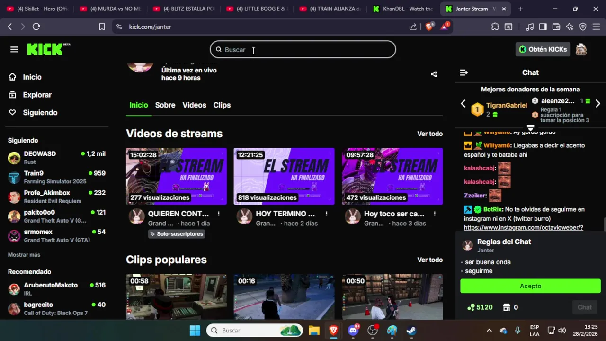Open the Brave main menu button
The width and height of the screenshot is (606, 341).
coord(596,27)
